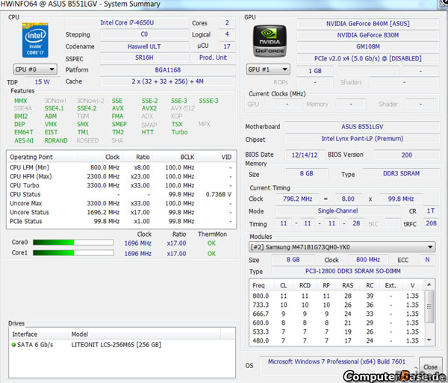This screenshot has height=383, width=448.
Task: Click the scroll down arrow in timing table
Action: [x=429, y=340]
